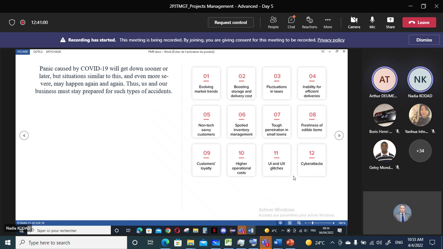The height and width of the screenshot is (249, 443).
Task: Open the Microsoft Teams taskbar icon
Action: [265, 243]
